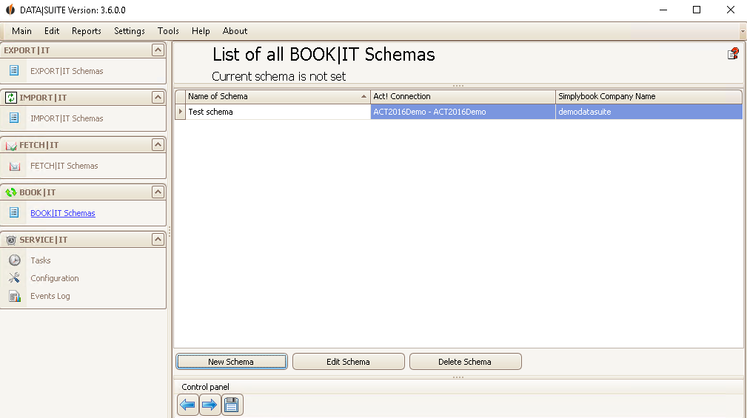Collapse the FETCH|IT panel
The image size is (747, 418).
pyautogui.click(x=158, y=145)
